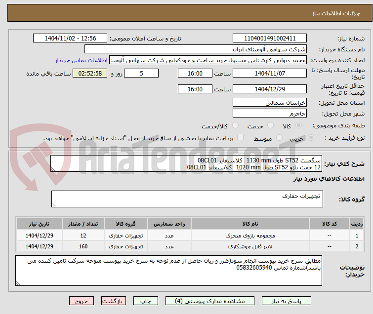Toggle the اسناد خزانه اسلامی payment checkbox
373x314 pixels.
tap(241, 137)
